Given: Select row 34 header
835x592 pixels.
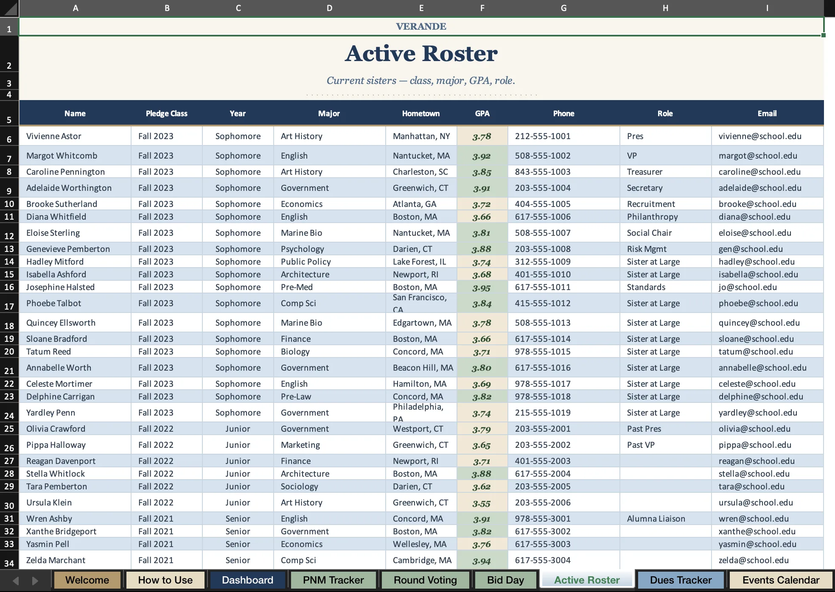Looking at the screenshot, I should point(9,560).
